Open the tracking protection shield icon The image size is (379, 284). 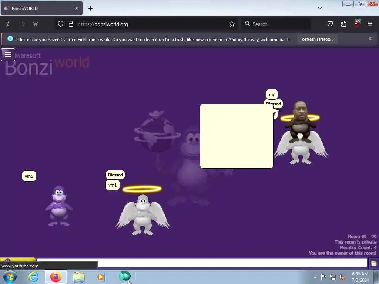[61, 24]
